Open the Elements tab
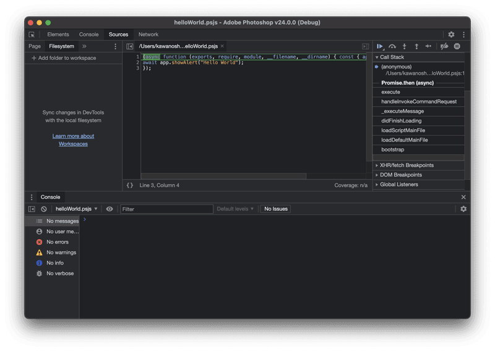 pyautogui.click(x=58, y=35)
